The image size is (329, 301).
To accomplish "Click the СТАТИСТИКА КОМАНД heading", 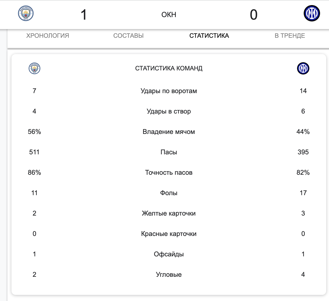I will coord(169,68).
